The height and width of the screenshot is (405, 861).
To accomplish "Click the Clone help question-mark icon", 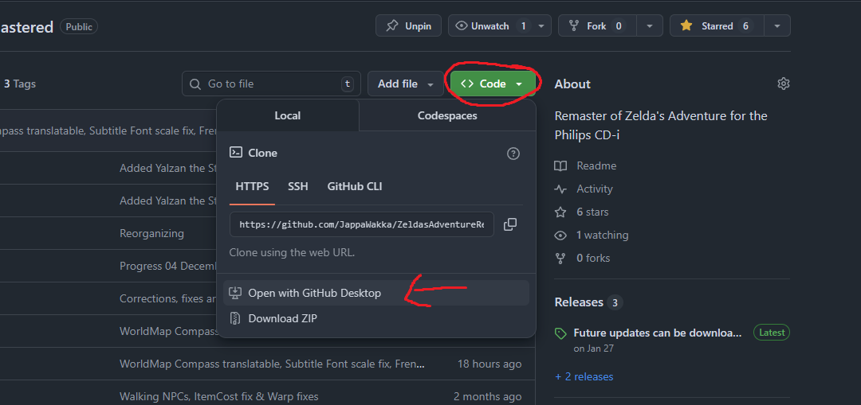I will pos(513,154).
